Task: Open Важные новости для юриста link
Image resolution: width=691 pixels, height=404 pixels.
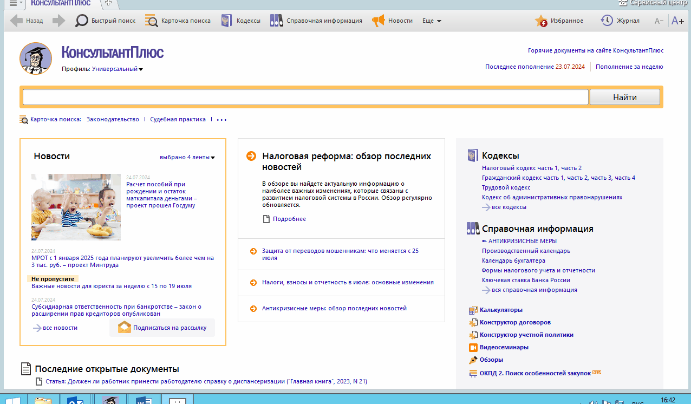Action: (x=112, y=286)
